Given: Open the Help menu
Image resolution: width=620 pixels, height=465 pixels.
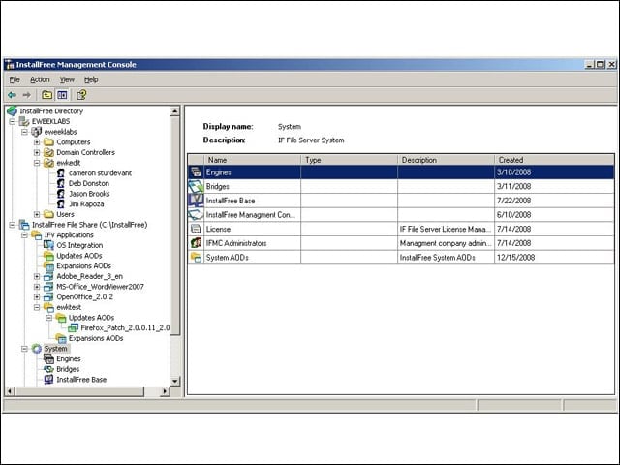Looking at the screenshot, I should click(91, 79).
